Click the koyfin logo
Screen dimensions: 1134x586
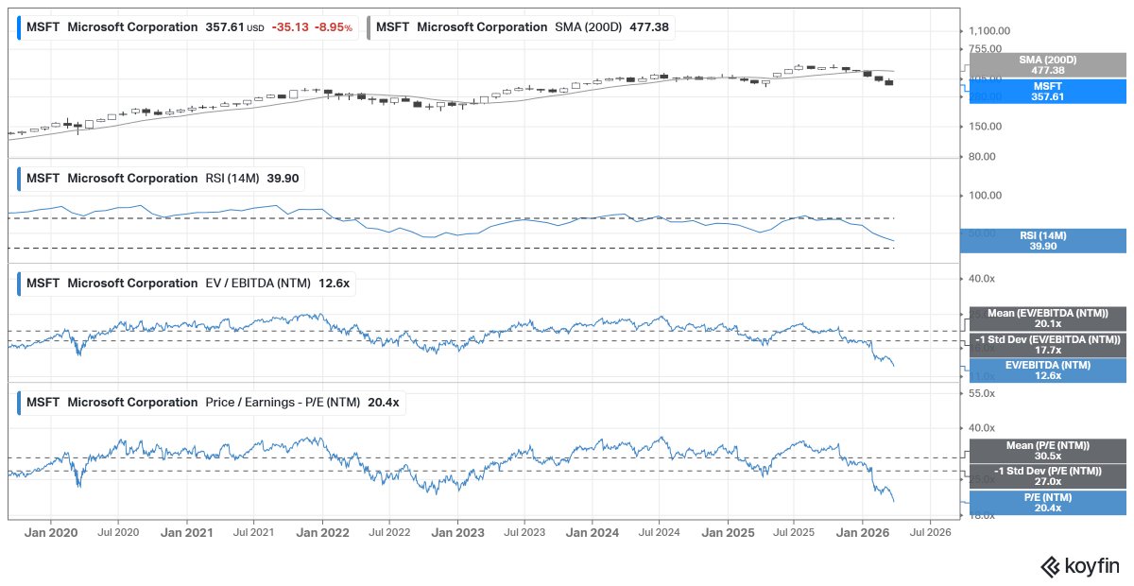coord(1079,566)
